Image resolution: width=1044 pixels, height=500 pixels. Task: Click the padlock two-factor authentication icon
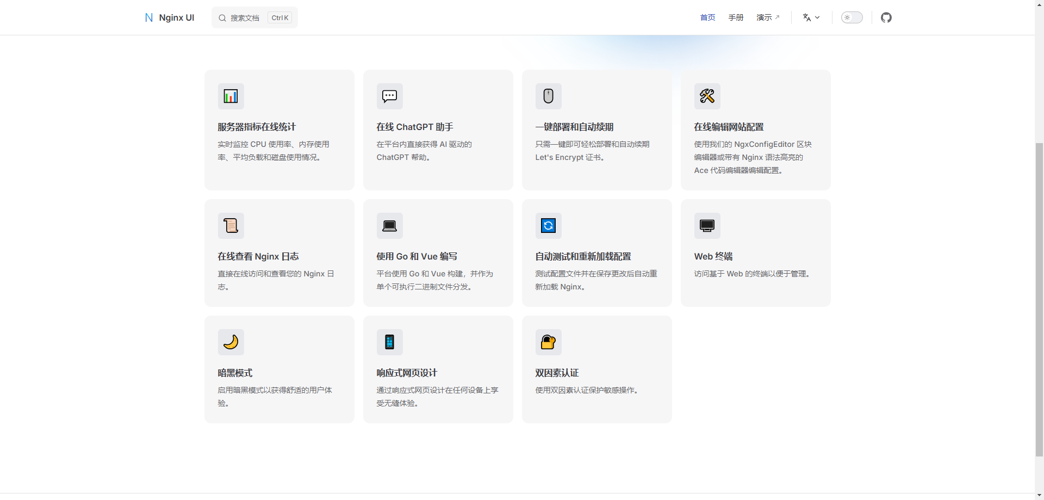(548, 342)
